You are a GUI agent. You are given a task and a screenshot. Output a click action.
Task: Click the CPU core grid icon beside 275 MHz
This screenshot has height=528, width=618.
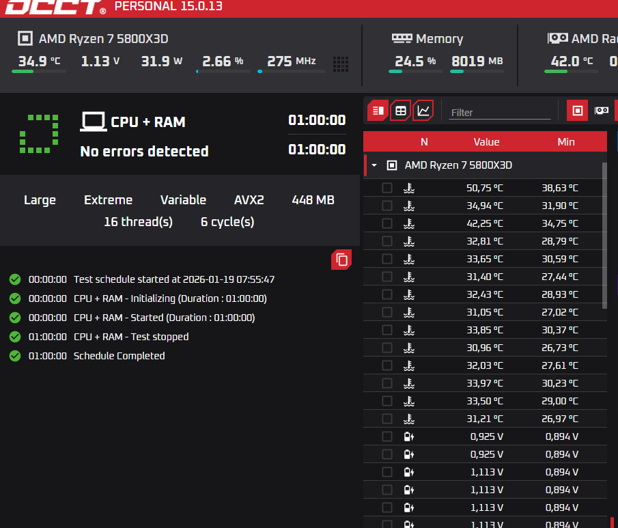341,64
